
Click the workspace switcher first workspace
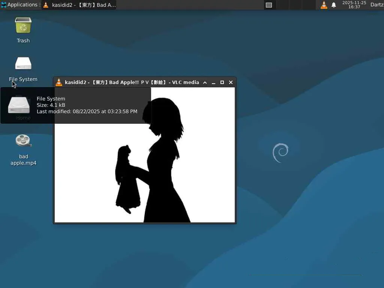[x=269, y=5]
